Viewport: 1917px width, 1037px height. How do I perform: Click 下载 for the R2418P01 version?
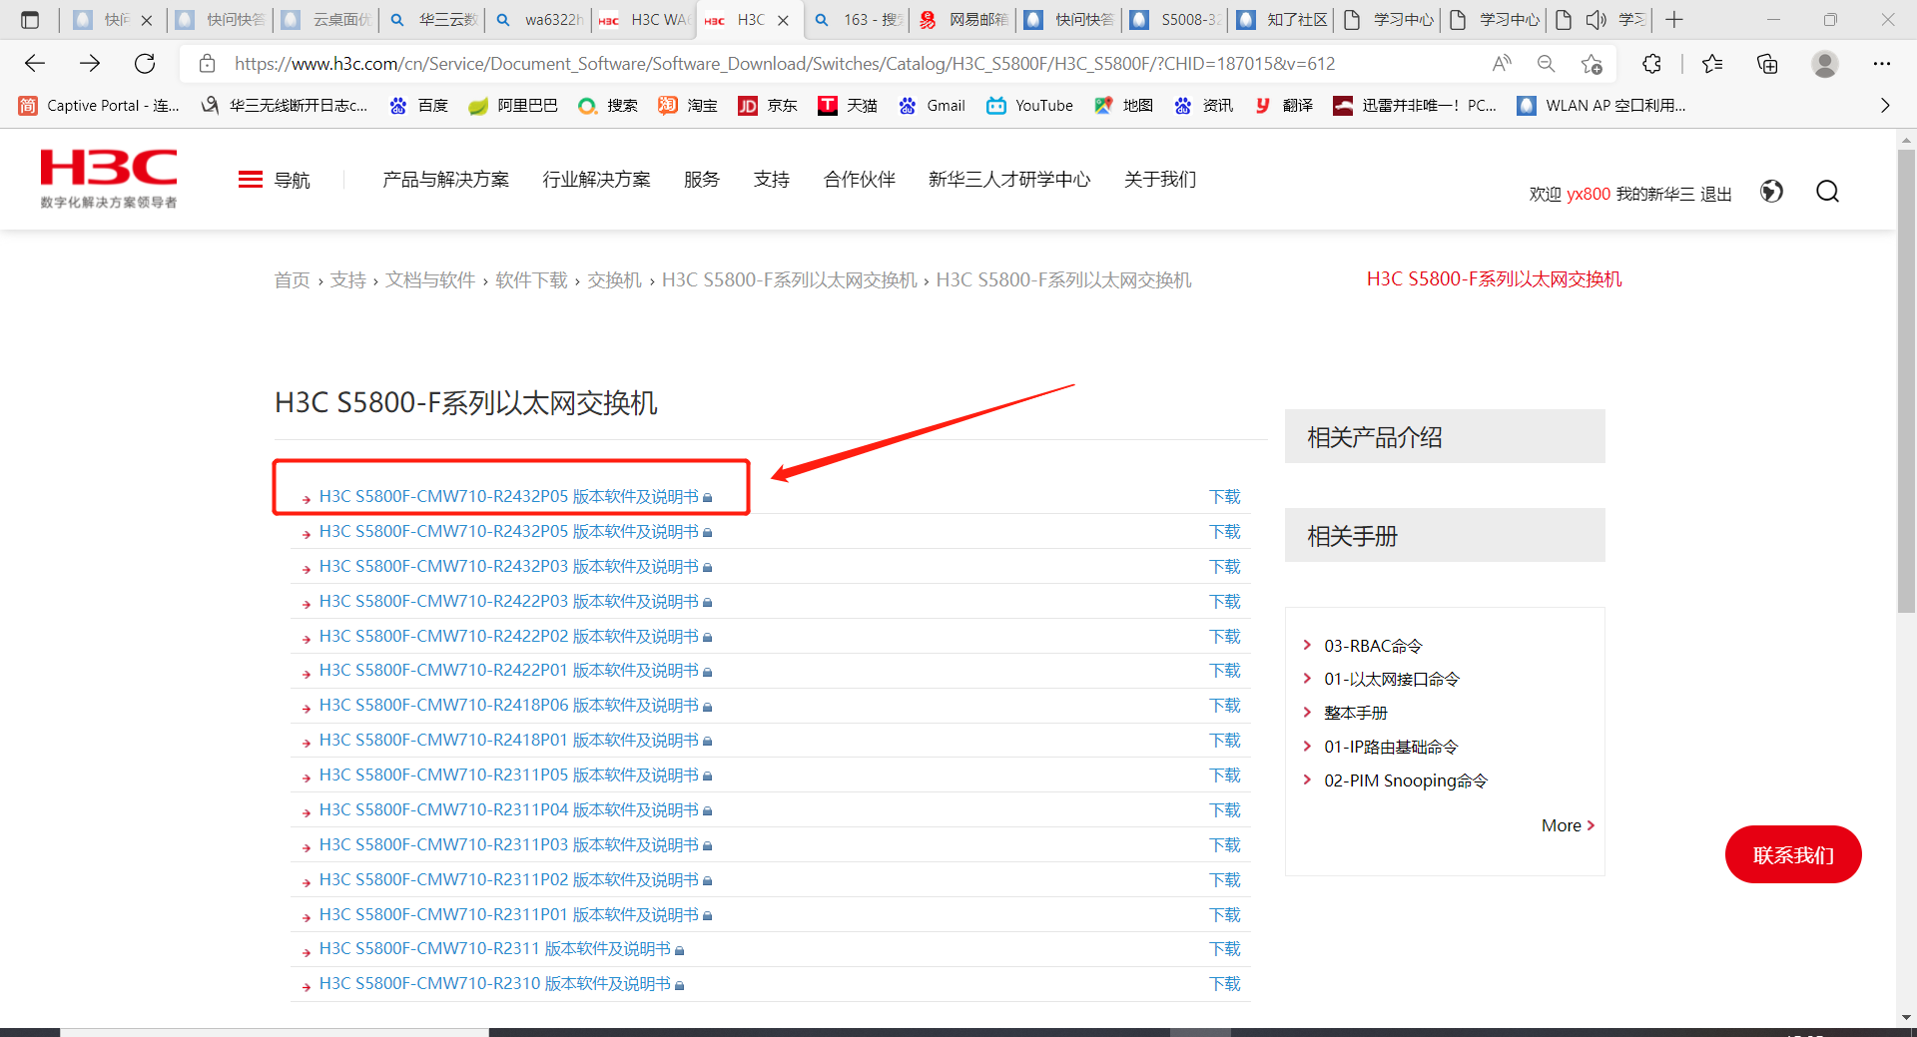[x=1225, y=741]
